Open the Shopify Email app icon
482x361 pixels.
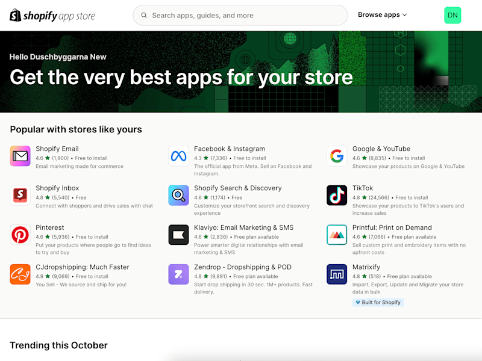coord(20,156)
